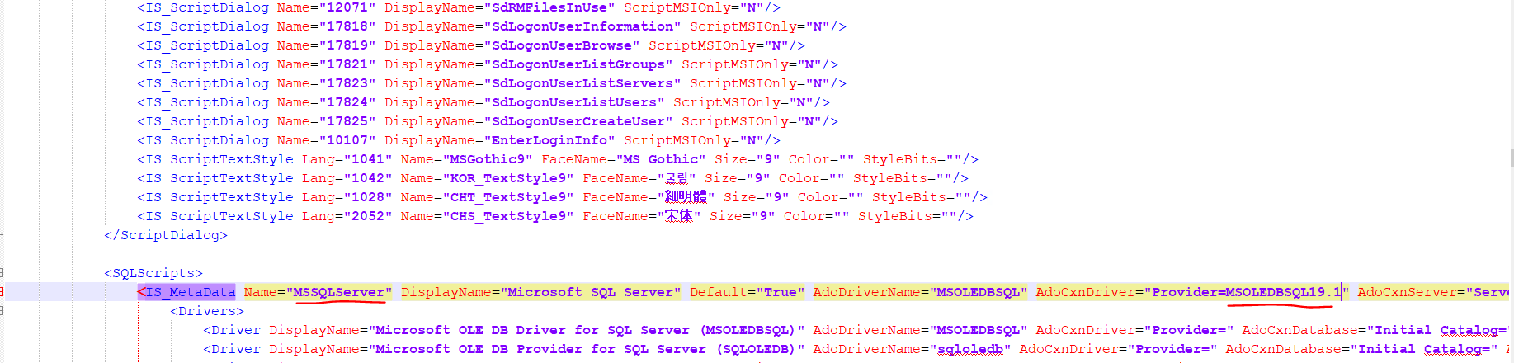Screen dimensions: 1514x363
Task: Click the EnterLoginInfo display name value
Action: 549,140
